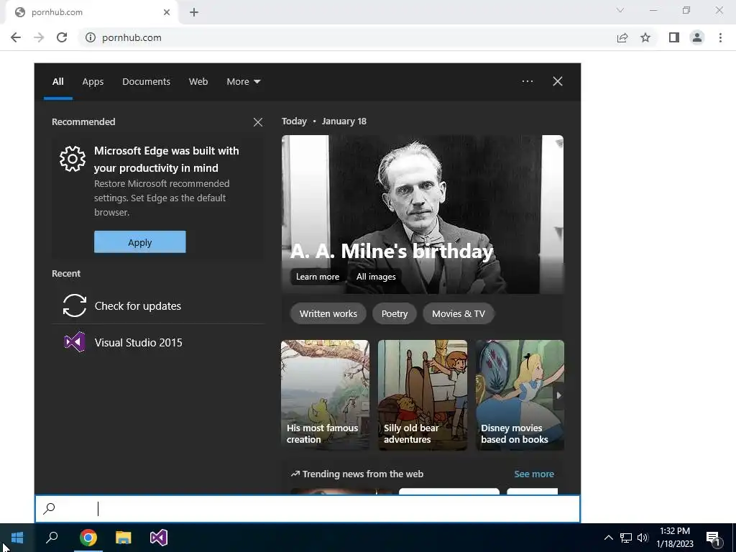Open His most famous creation card
This screenshot has height=552, width=736.
click(x=325, y=395)
